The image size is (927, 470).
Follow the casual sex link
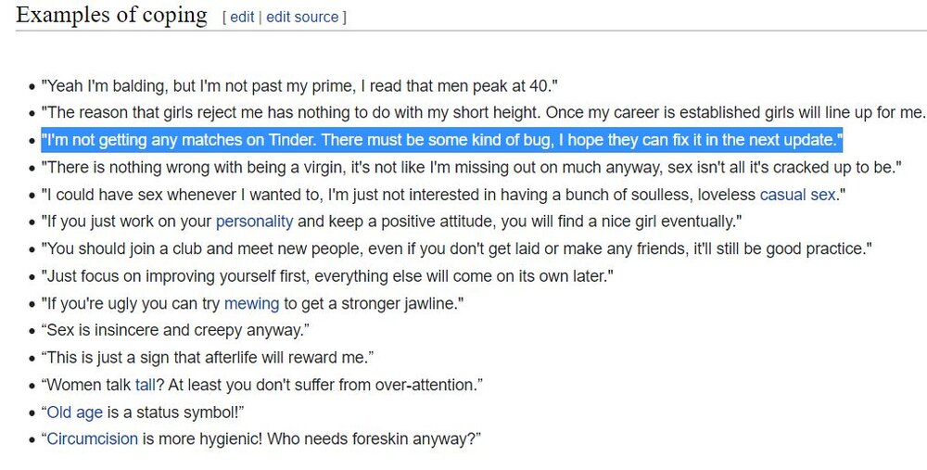(798, 195)
